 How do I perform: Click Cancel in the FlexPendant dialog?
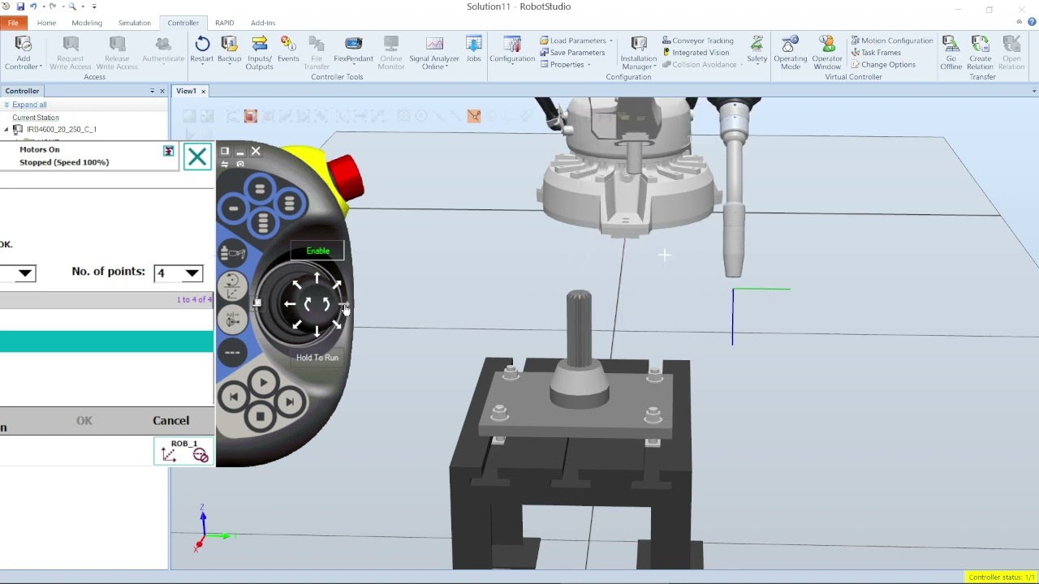170,420
